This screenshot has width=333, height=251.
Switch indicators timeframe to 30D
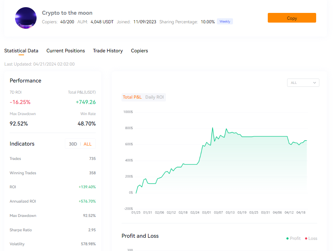click(73, 144)
